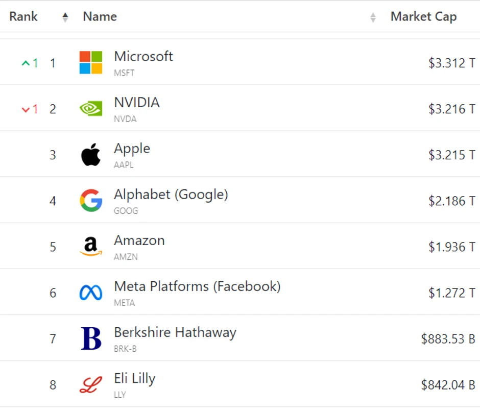Click the black Apple logo

tap(91, 155)
